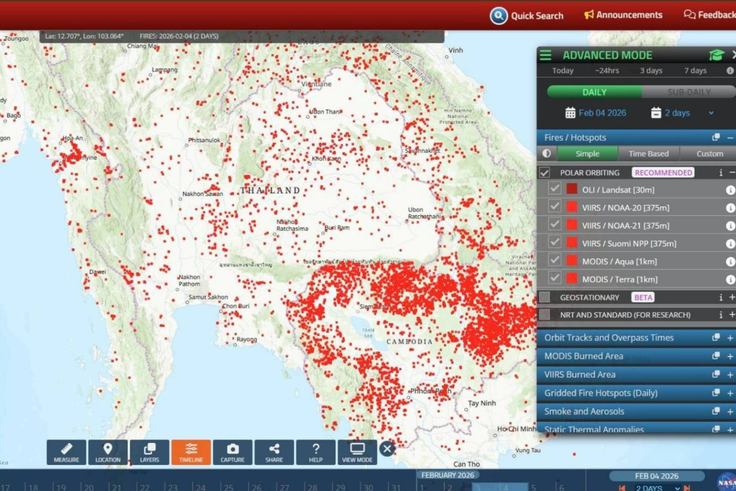The height and width of the screenshot is (491, 736).
Task: Click the View Mode monitor icon
Action: [357, 450]
